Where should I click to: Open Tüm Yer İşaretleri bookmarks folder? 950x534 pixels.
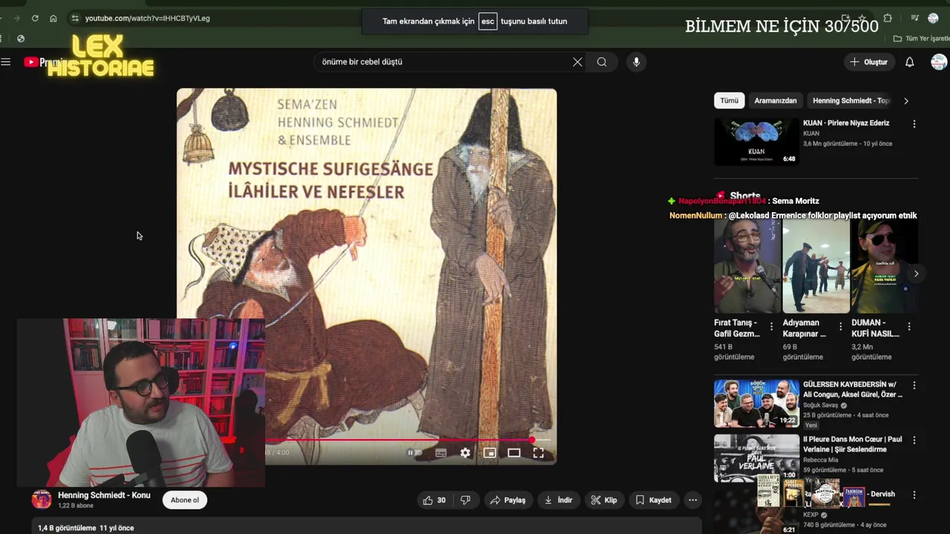(x=922, y=39)
